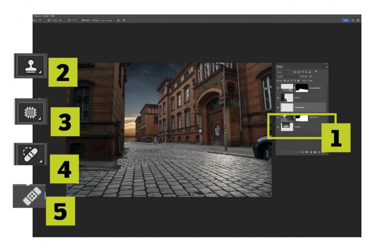Open the layer opacity 100% dropdown
374x252 pixels.
(x=311, y=77)
